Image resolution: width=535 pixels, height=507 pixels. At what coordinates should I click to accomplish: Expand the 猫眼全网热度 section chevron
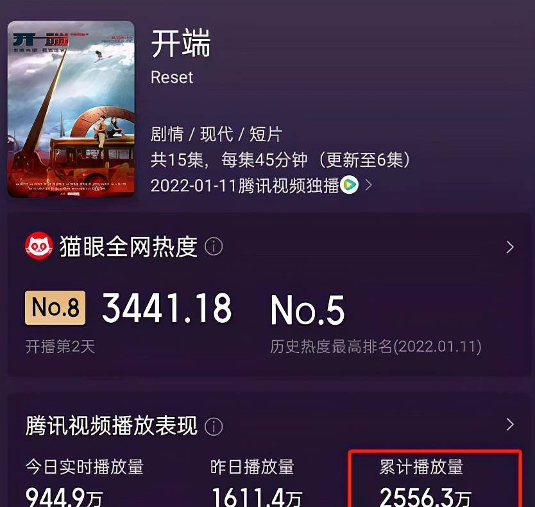(510, 247)
